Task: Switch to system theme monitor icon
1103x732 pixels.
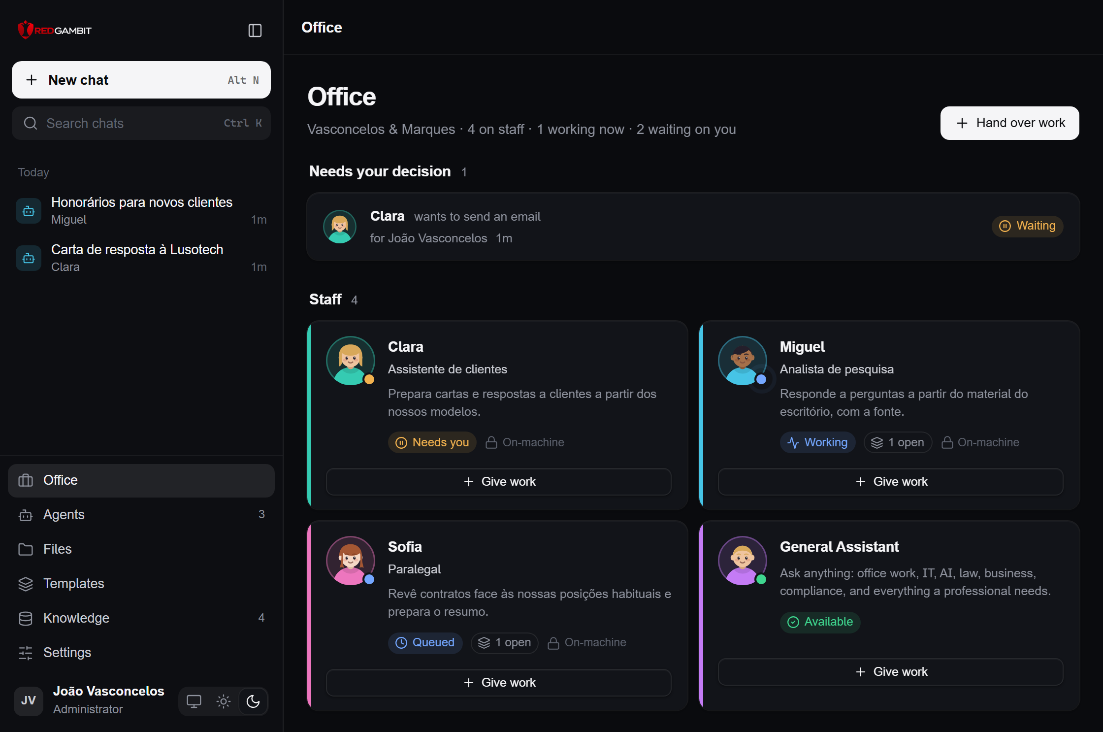Action: coord(194,701)
